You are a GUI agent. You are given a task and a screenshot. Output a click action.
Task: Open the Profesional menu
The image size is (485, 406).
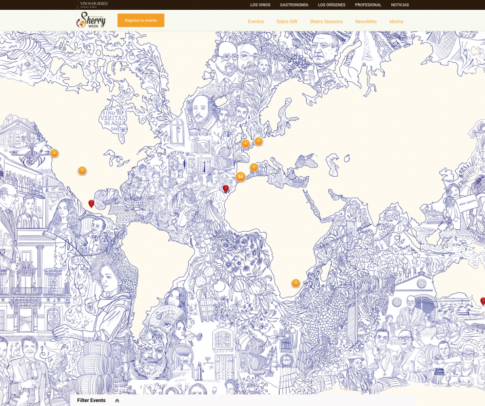click(368, 5)
